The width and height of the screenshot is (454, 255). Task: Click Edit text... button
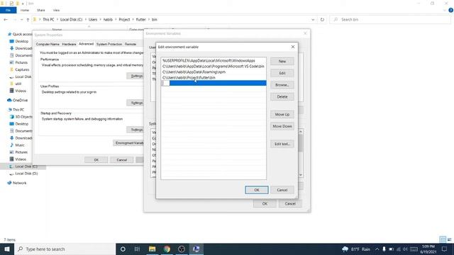pyautogui.click(x=282, y=144)
